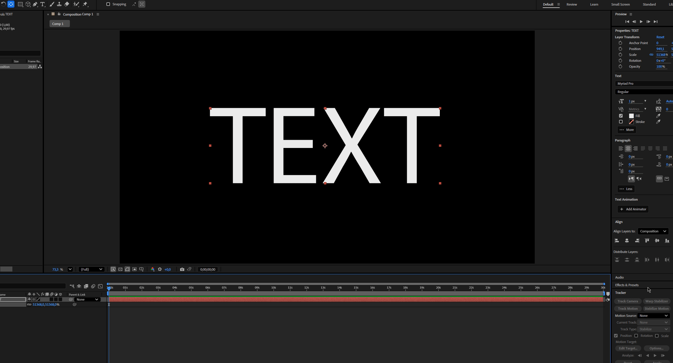673x363 pixels.
Task: Disable the Fill checkbox
Action: (x=621, y=116)
